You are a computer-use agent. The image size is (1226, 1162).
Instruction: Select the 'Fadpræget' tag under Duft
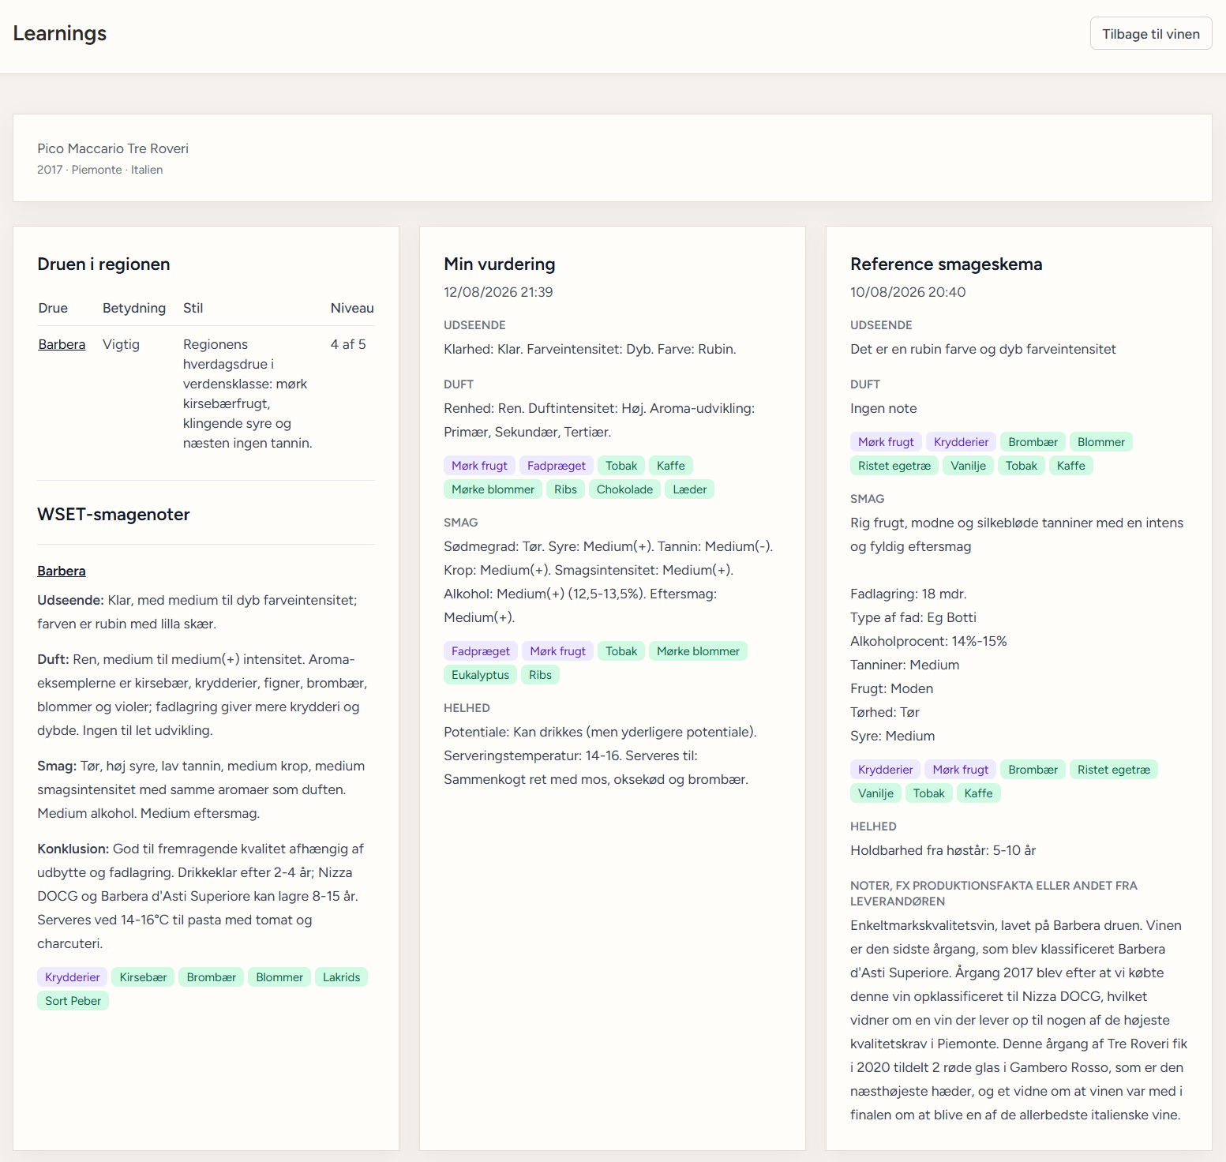[x=557, y=466]
